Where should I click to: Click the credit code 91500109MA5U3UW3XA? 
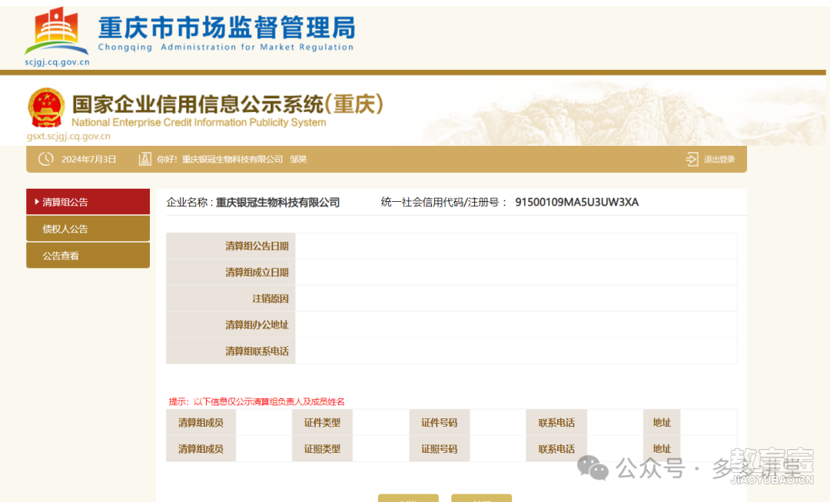pos(577,203)
